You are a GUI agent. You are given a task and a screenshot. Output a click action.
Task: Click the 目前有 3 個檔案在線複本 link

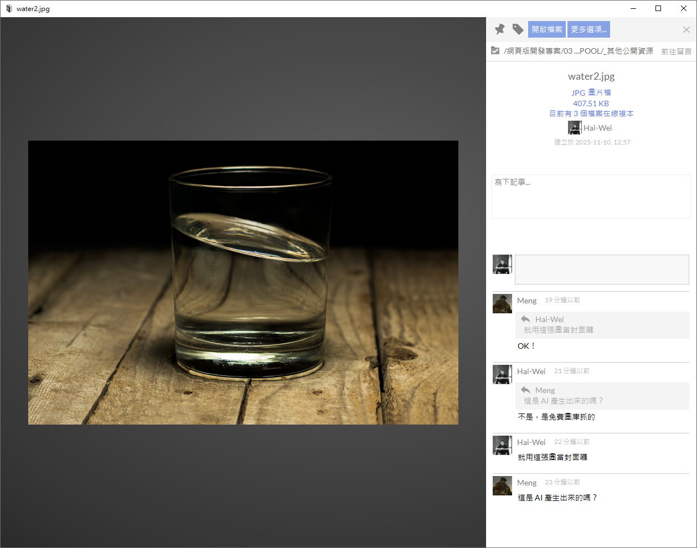pos(591,113)
